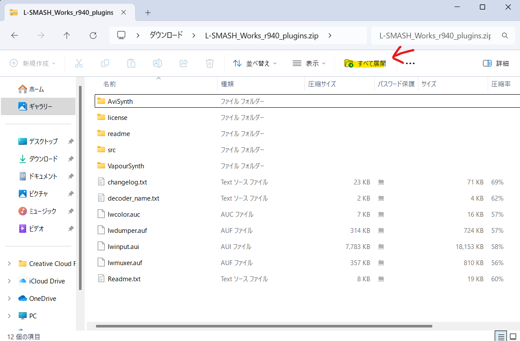Click the Cut scissors icon
Viewport: 520px width, 341px height.
[x=79, y=63]
